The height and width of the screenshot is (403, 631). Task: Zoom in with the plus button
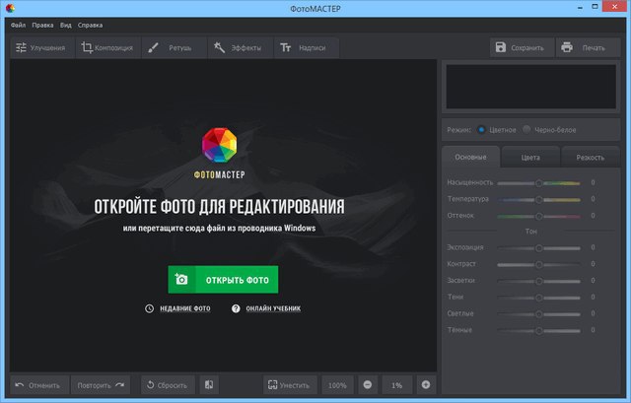426,385
